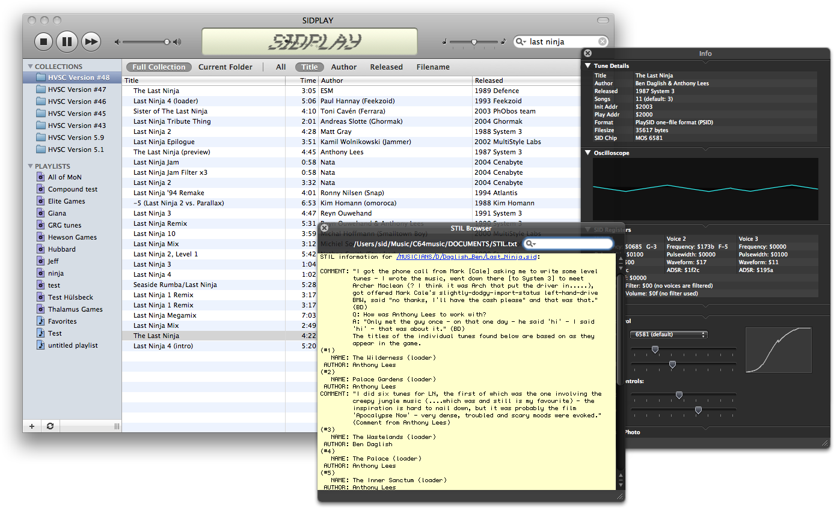Open the HVSC Version #43 collection
Screen dimensions: 834x508
coord(72,125)
